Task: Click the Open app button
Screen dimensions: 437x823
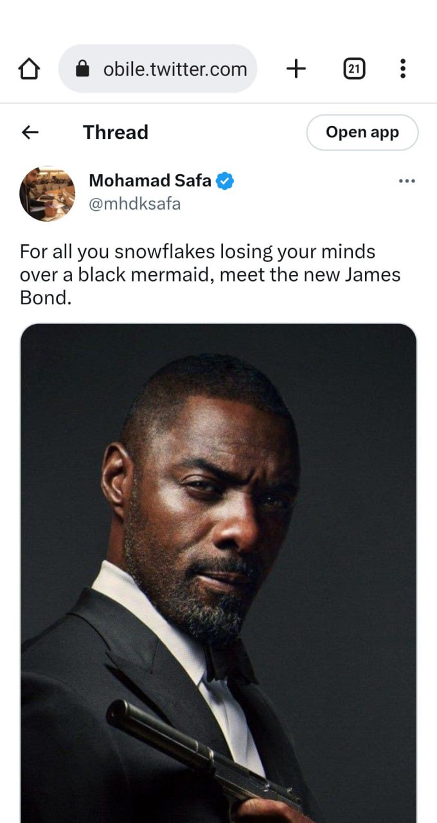Action: [x=362, y=132]
